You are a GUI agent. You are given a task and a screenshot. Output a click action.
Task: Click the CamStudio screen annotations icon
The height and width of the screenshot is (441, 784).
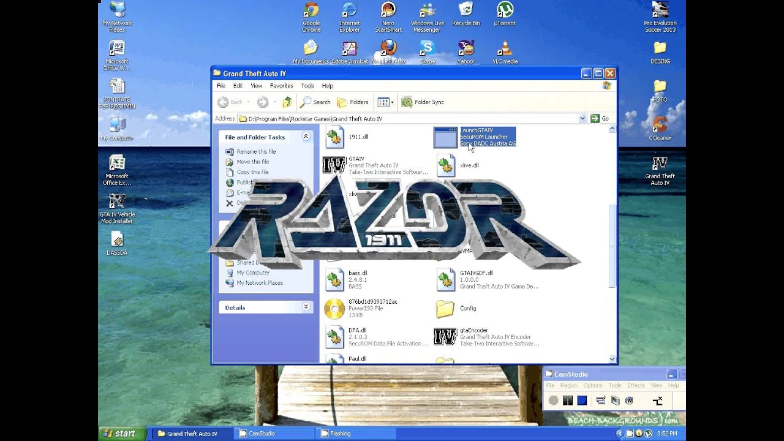click(x=657, y=401)
